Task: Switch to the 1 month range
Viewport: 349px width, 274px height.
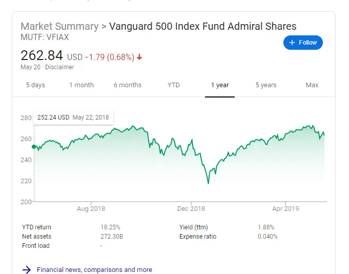Action: 81,85
